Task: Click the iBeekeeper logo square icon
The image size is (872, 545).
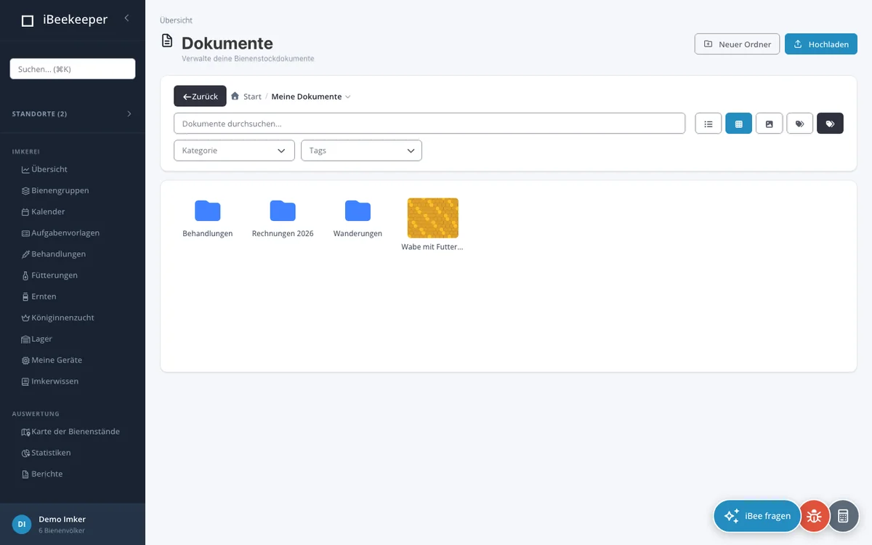Action: (28, 21)
